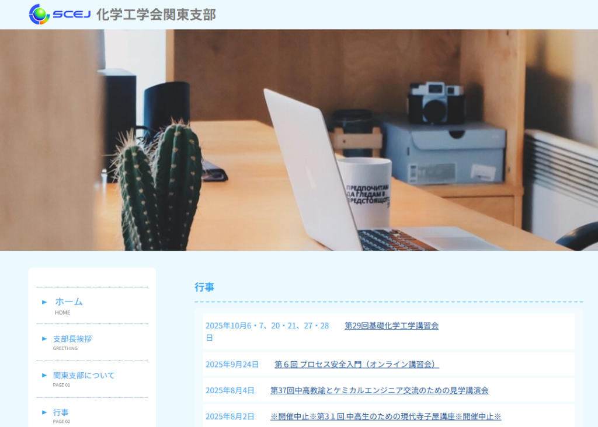Go to ホーム in the sidebar menu
The image size is (598, 427).
pyautogui.click(x=69, y=302)
